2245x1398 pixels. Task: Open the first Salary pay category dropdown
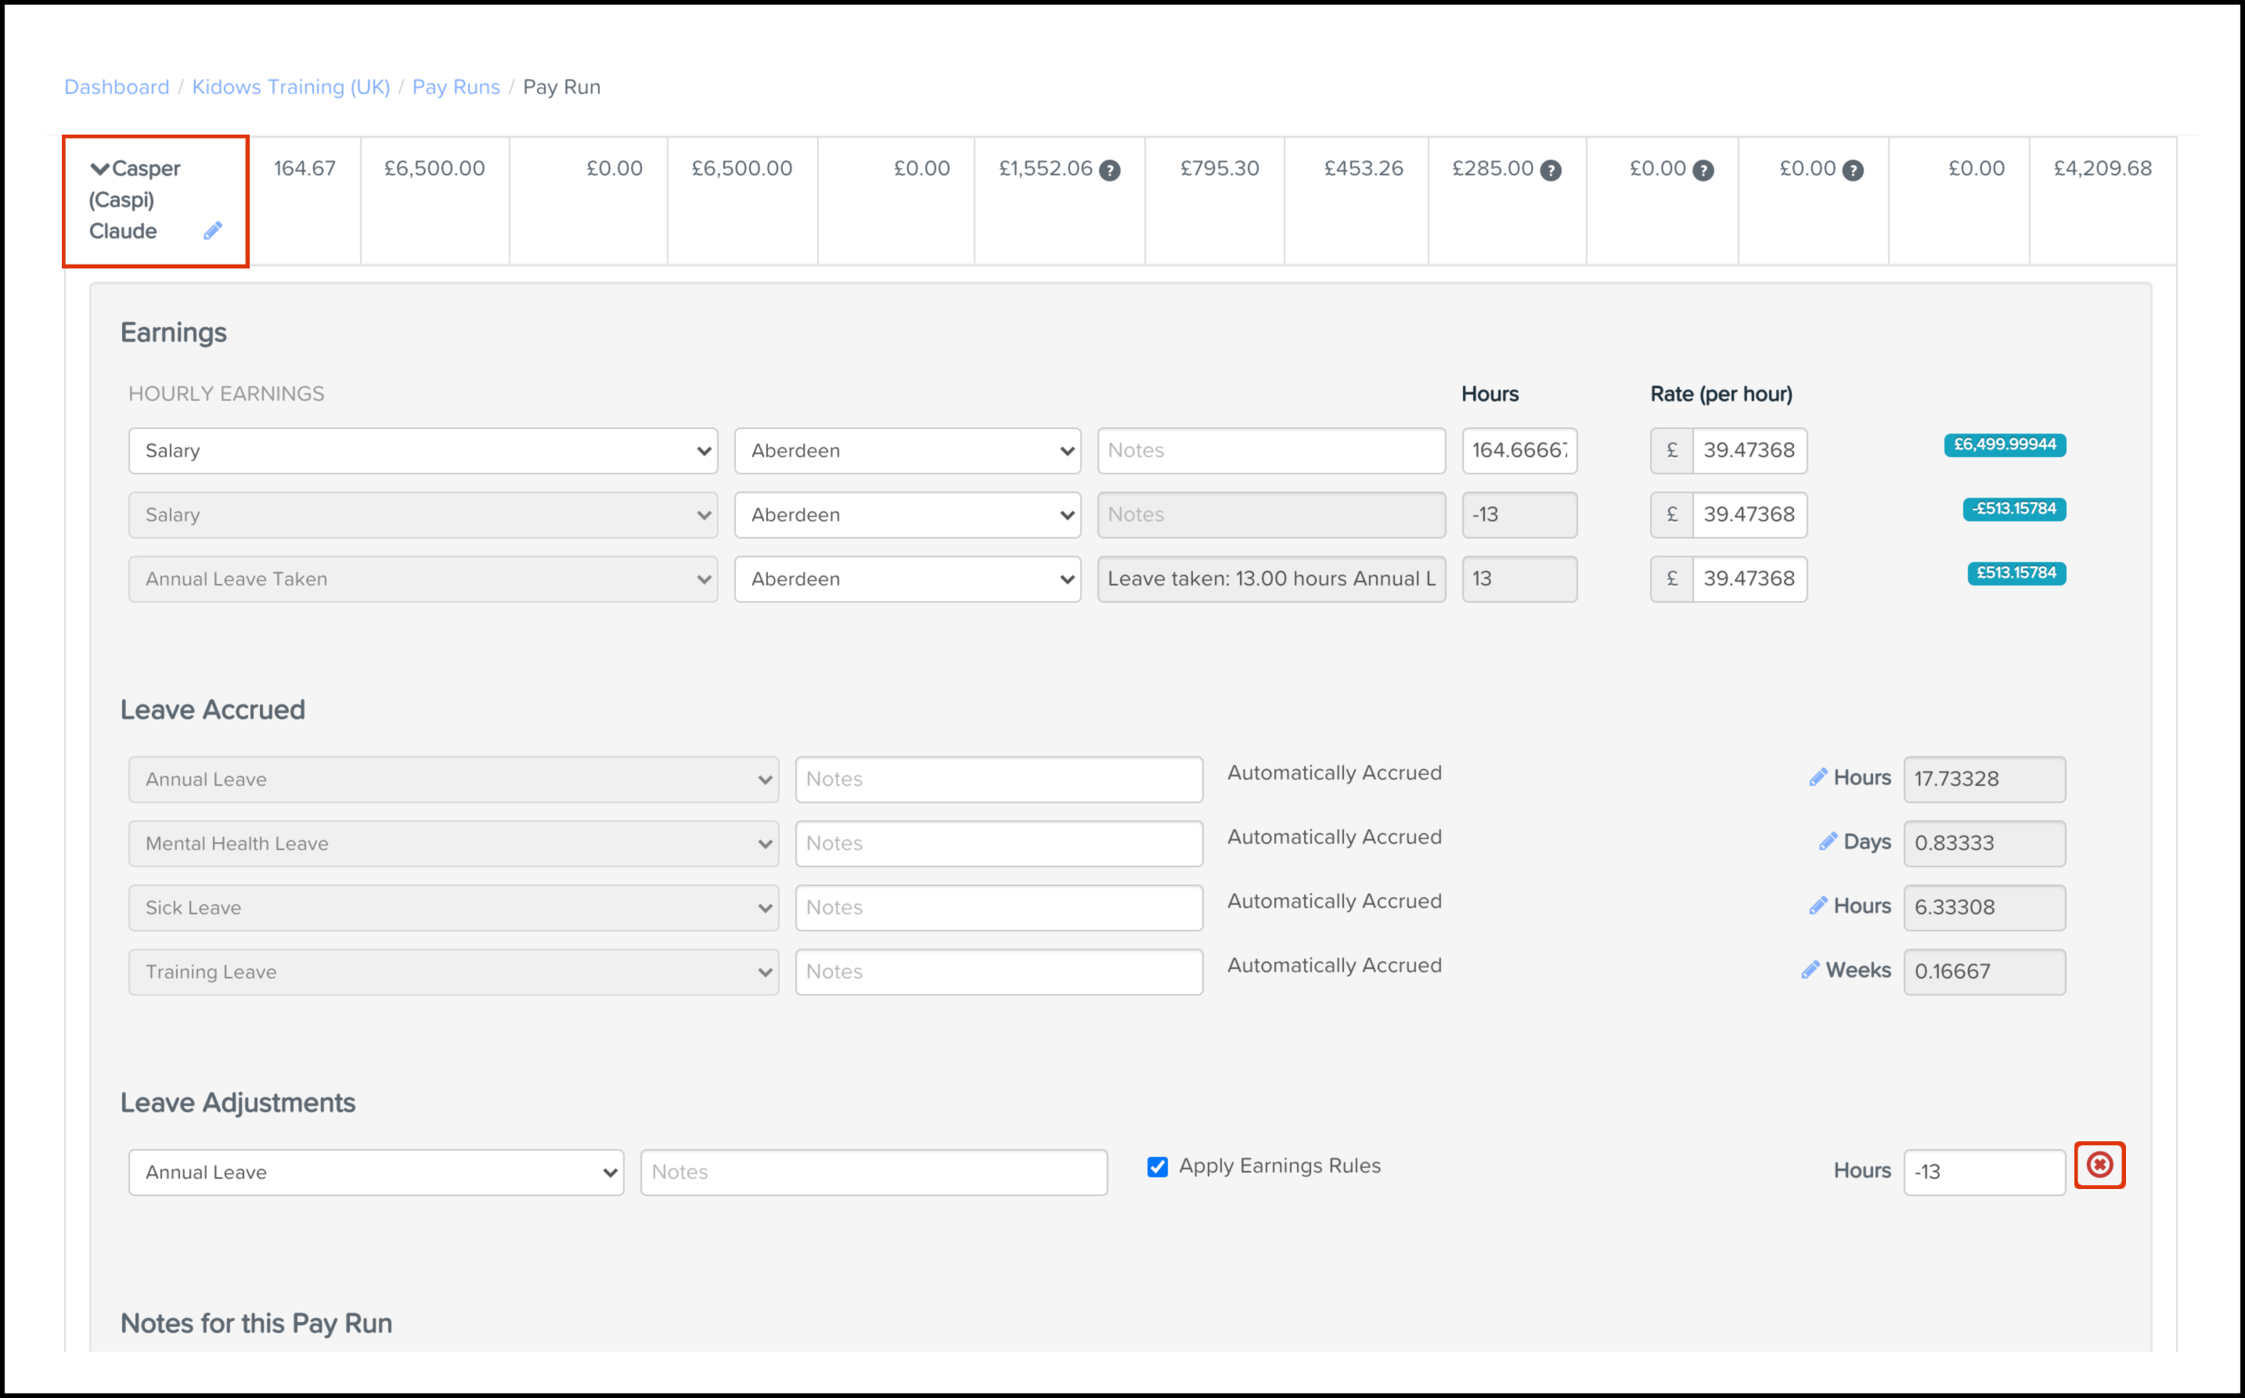pos(423,451)
